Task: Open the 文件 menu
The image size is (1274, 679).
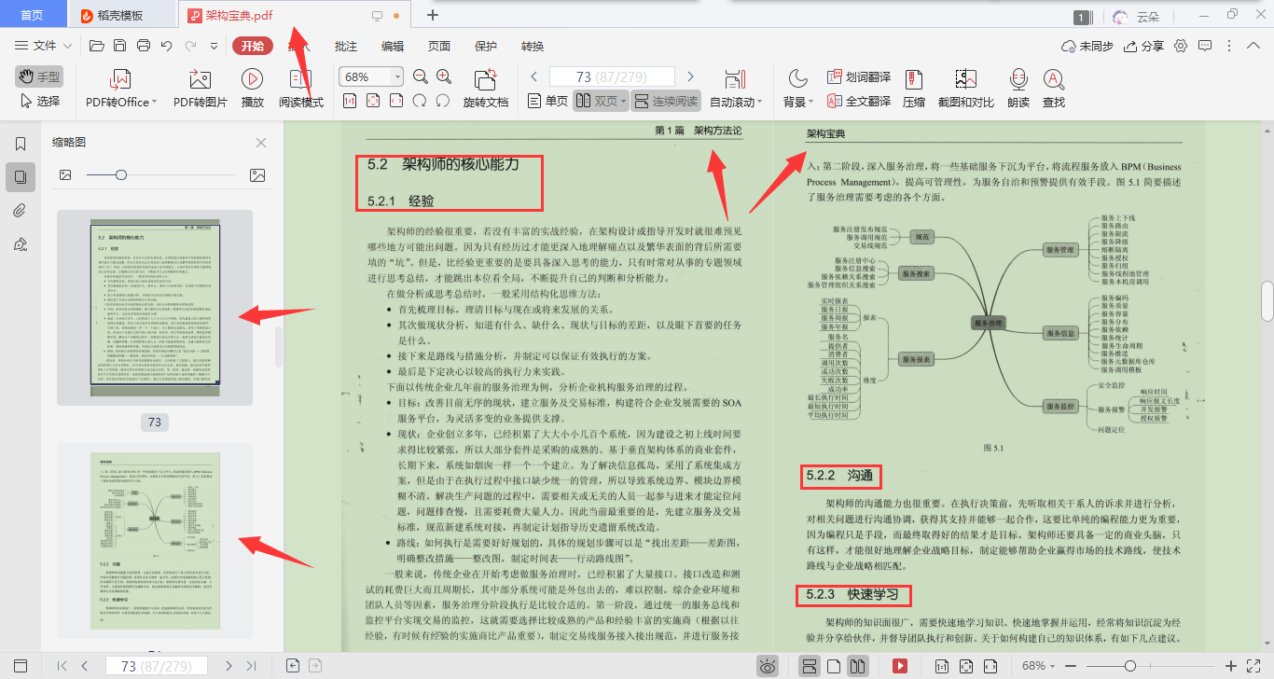Action: point(36,46)
